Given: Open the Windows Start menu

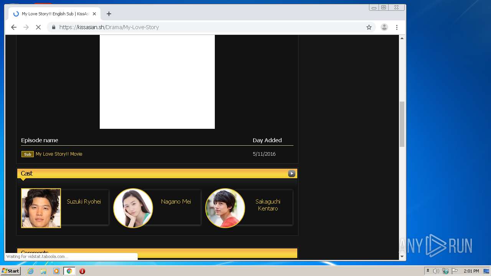Looking at the screenshot, I should click(11, 271).
